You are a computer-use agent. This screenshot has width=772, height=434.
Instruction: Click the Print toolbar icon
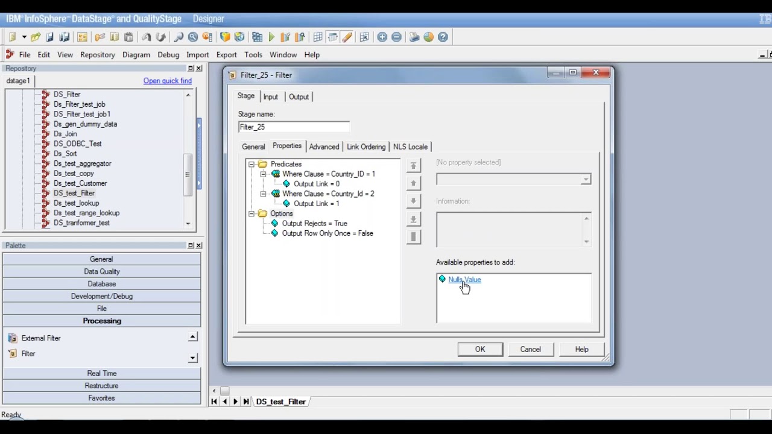[414, 37]
